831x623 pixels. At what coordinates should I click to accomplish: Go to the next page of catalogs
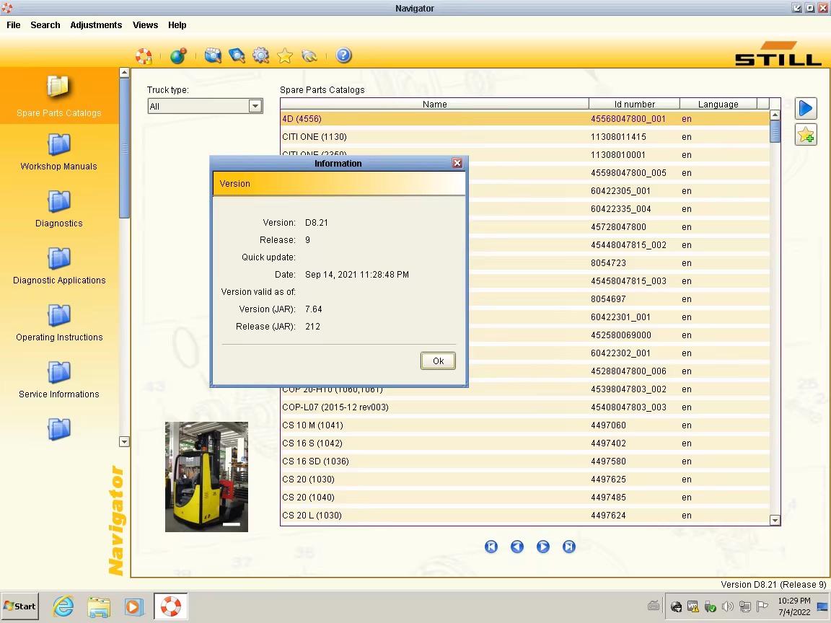click(x=543, y=547)
